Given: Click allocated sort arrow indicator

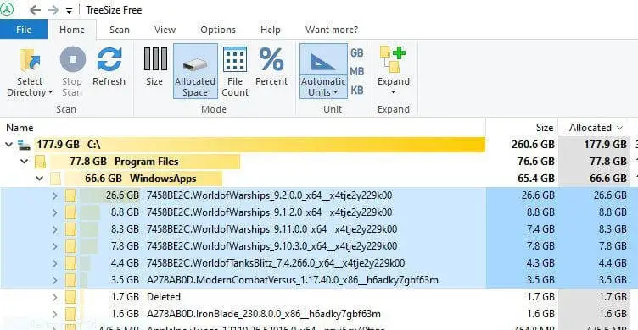Looking at the screenshot, I should [x=619, y=128].
